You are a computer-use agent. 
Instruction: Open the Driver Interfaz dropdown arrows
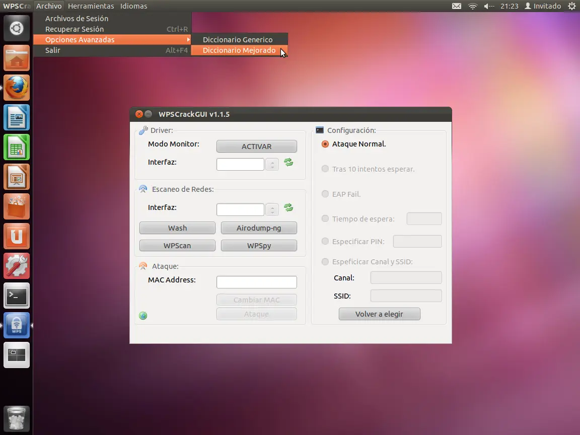272,164
